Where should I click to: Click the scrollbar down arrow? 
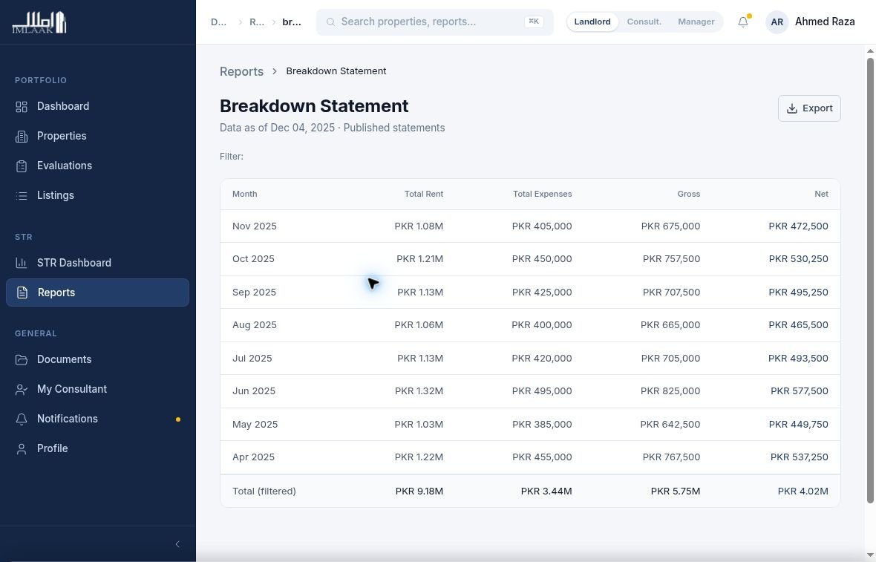(x=870, y=555)
